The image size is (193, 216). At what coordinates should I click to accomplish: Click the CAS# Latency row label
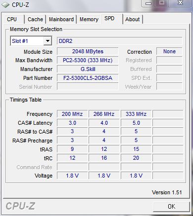click(35, 123)
